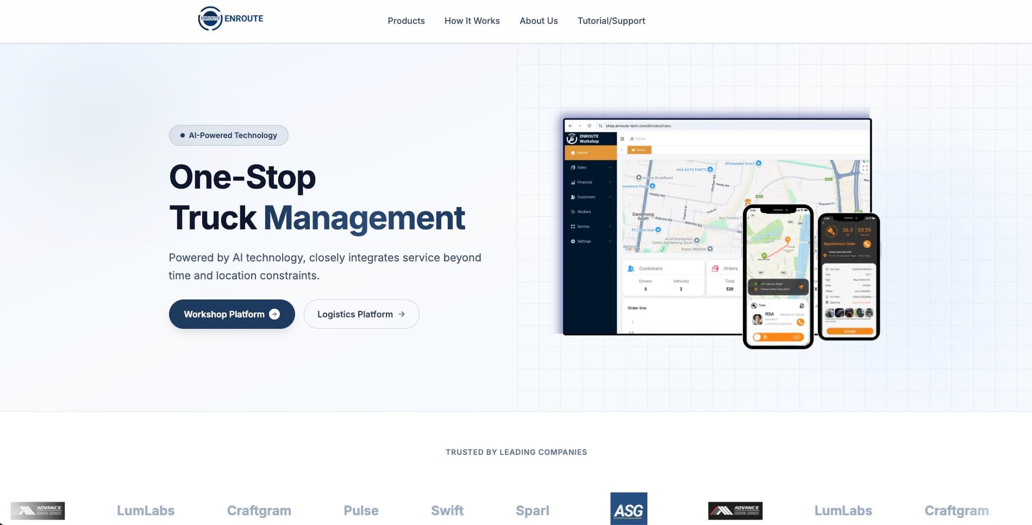The image size is (1032, 525).
Task: Click the arrow icon in Logistics Platform
Action: [402, 314]
